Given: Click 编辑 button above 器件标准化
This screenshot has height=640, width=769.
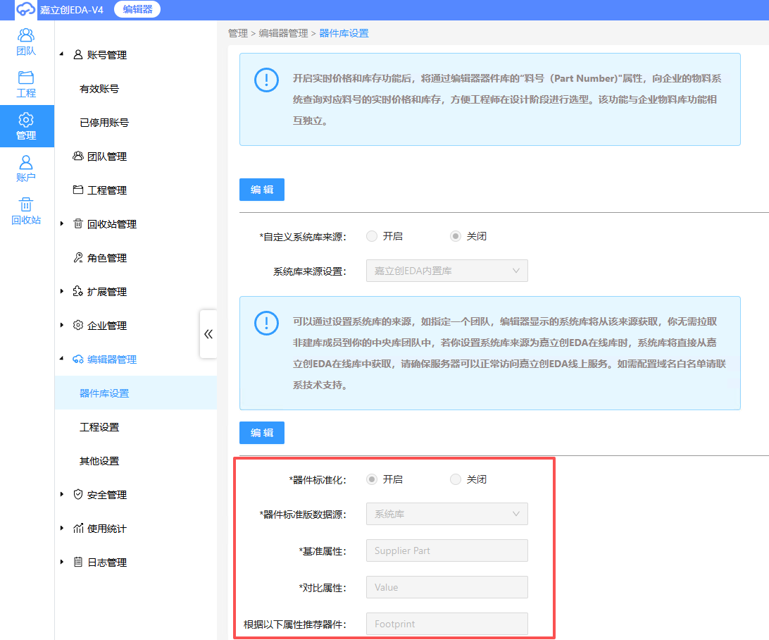Looking at the screenshot, I should tap(262, 432).
